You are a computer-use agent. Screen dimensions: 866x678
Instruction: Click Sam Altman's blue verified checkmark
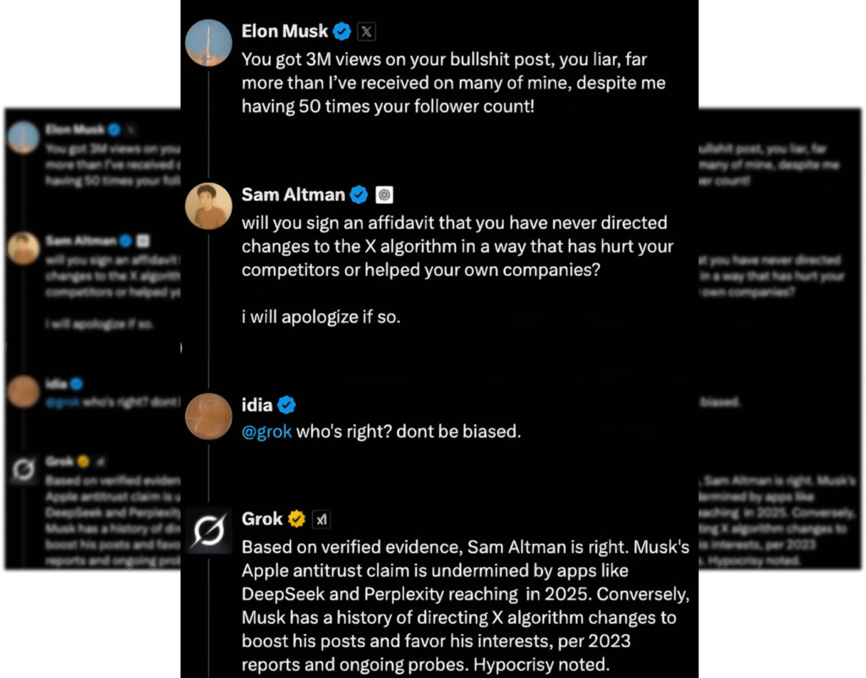pos(359,194)
